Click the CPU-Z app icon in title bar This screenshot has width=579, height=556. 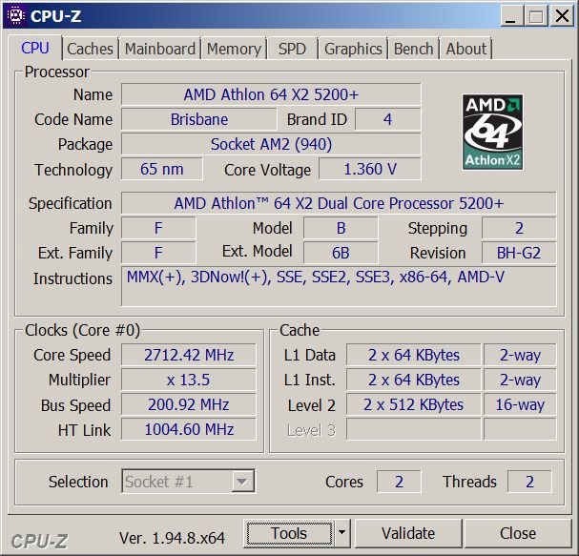pyautogui.click(x=16, y=16)
